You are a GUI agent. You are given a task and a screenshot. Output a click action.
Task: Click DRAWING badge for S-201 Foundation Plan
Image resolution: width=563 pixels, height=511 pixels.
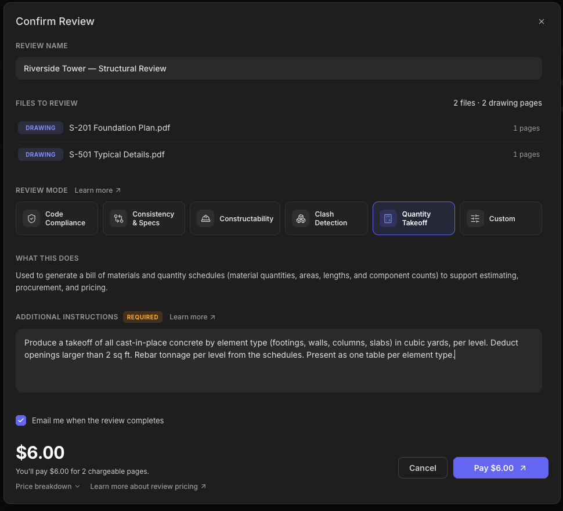click(41, 128)
